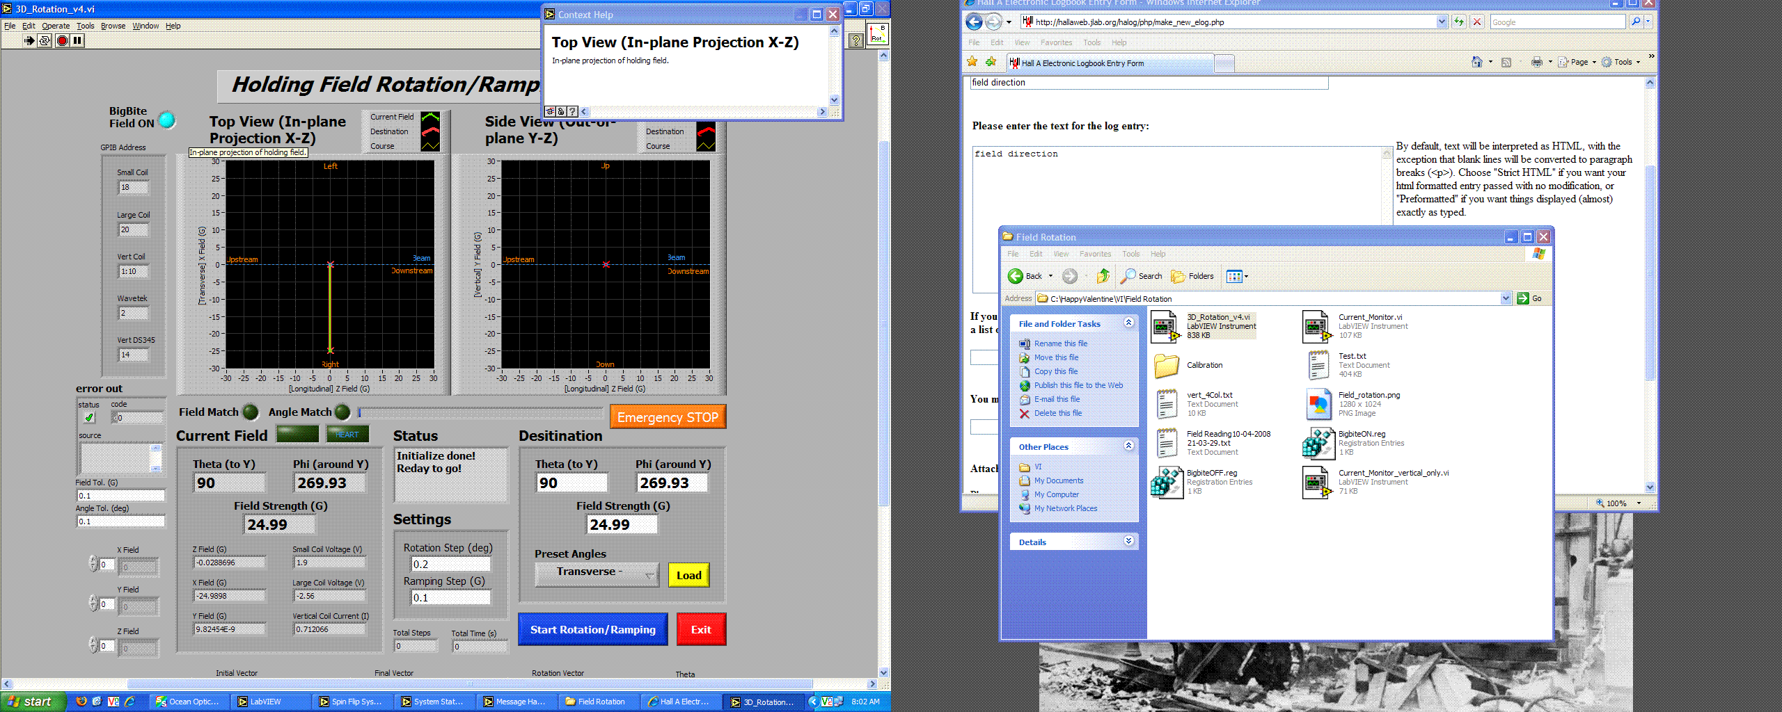Click the IE Back arrow button
The height and width of the screenshot is (712, 1782).
(975, 22)
